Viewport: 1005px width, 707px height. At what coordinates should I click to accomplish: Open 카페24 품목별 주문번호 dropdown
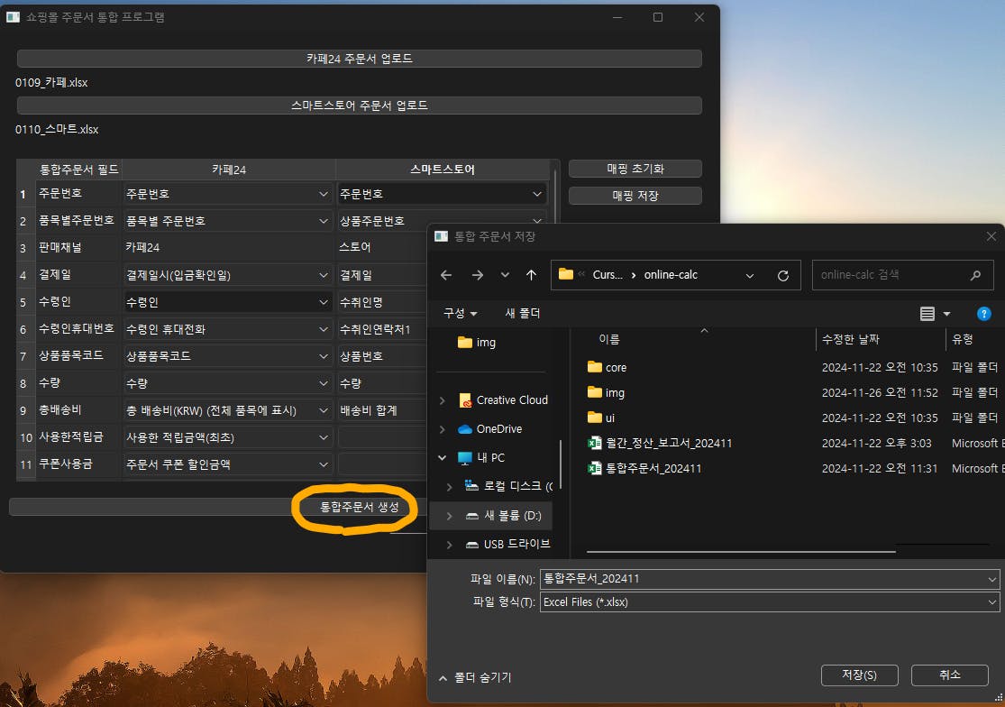pyautogui.click(x=227, y=221)
